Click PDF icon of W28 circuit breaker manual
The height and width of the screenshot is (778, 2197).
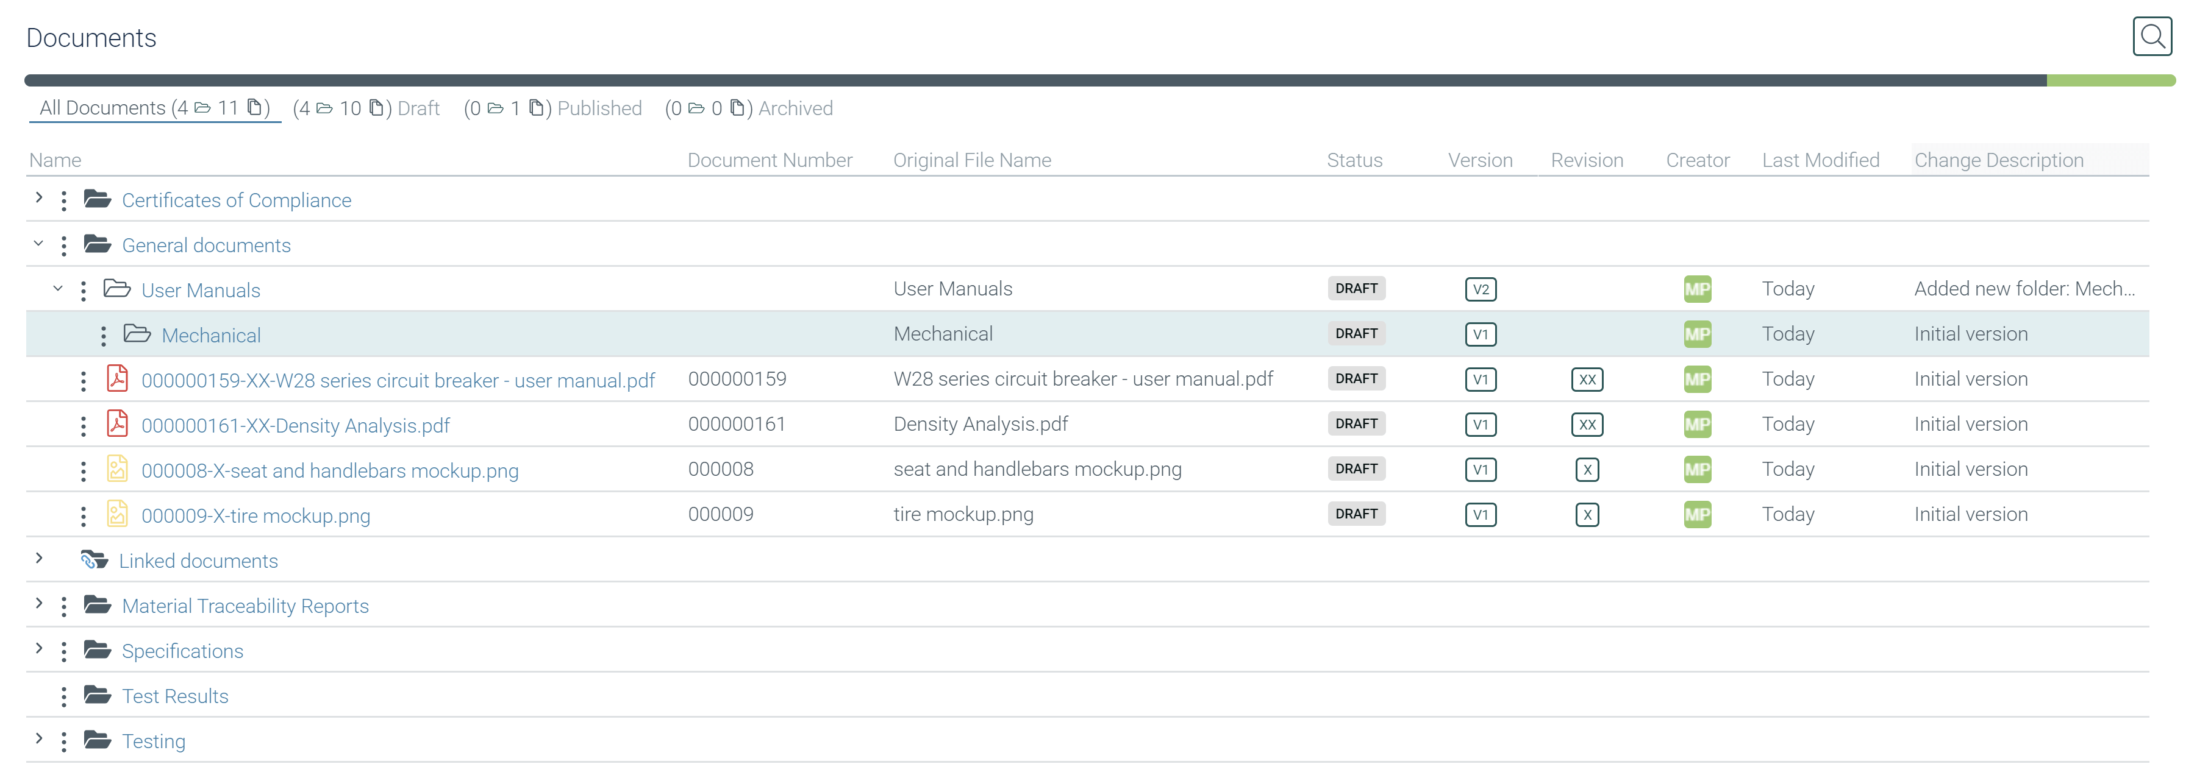[x=118, y=378]
